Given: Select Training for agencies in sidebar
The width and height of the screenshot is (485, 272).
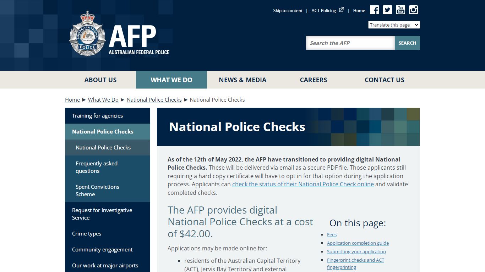Looking at the screenshot, I should [108, 115].
